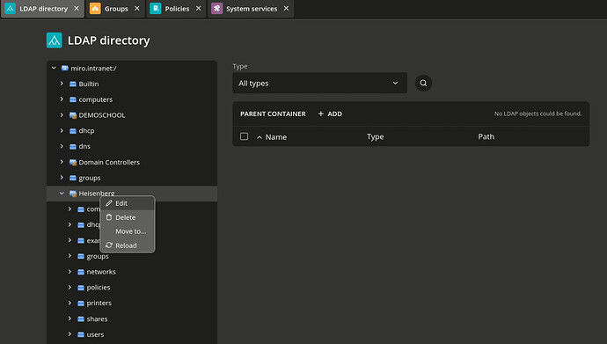Close the System services tab
Image resolution: width=607 pixels, height=344 pixels.
coord(286,8)
